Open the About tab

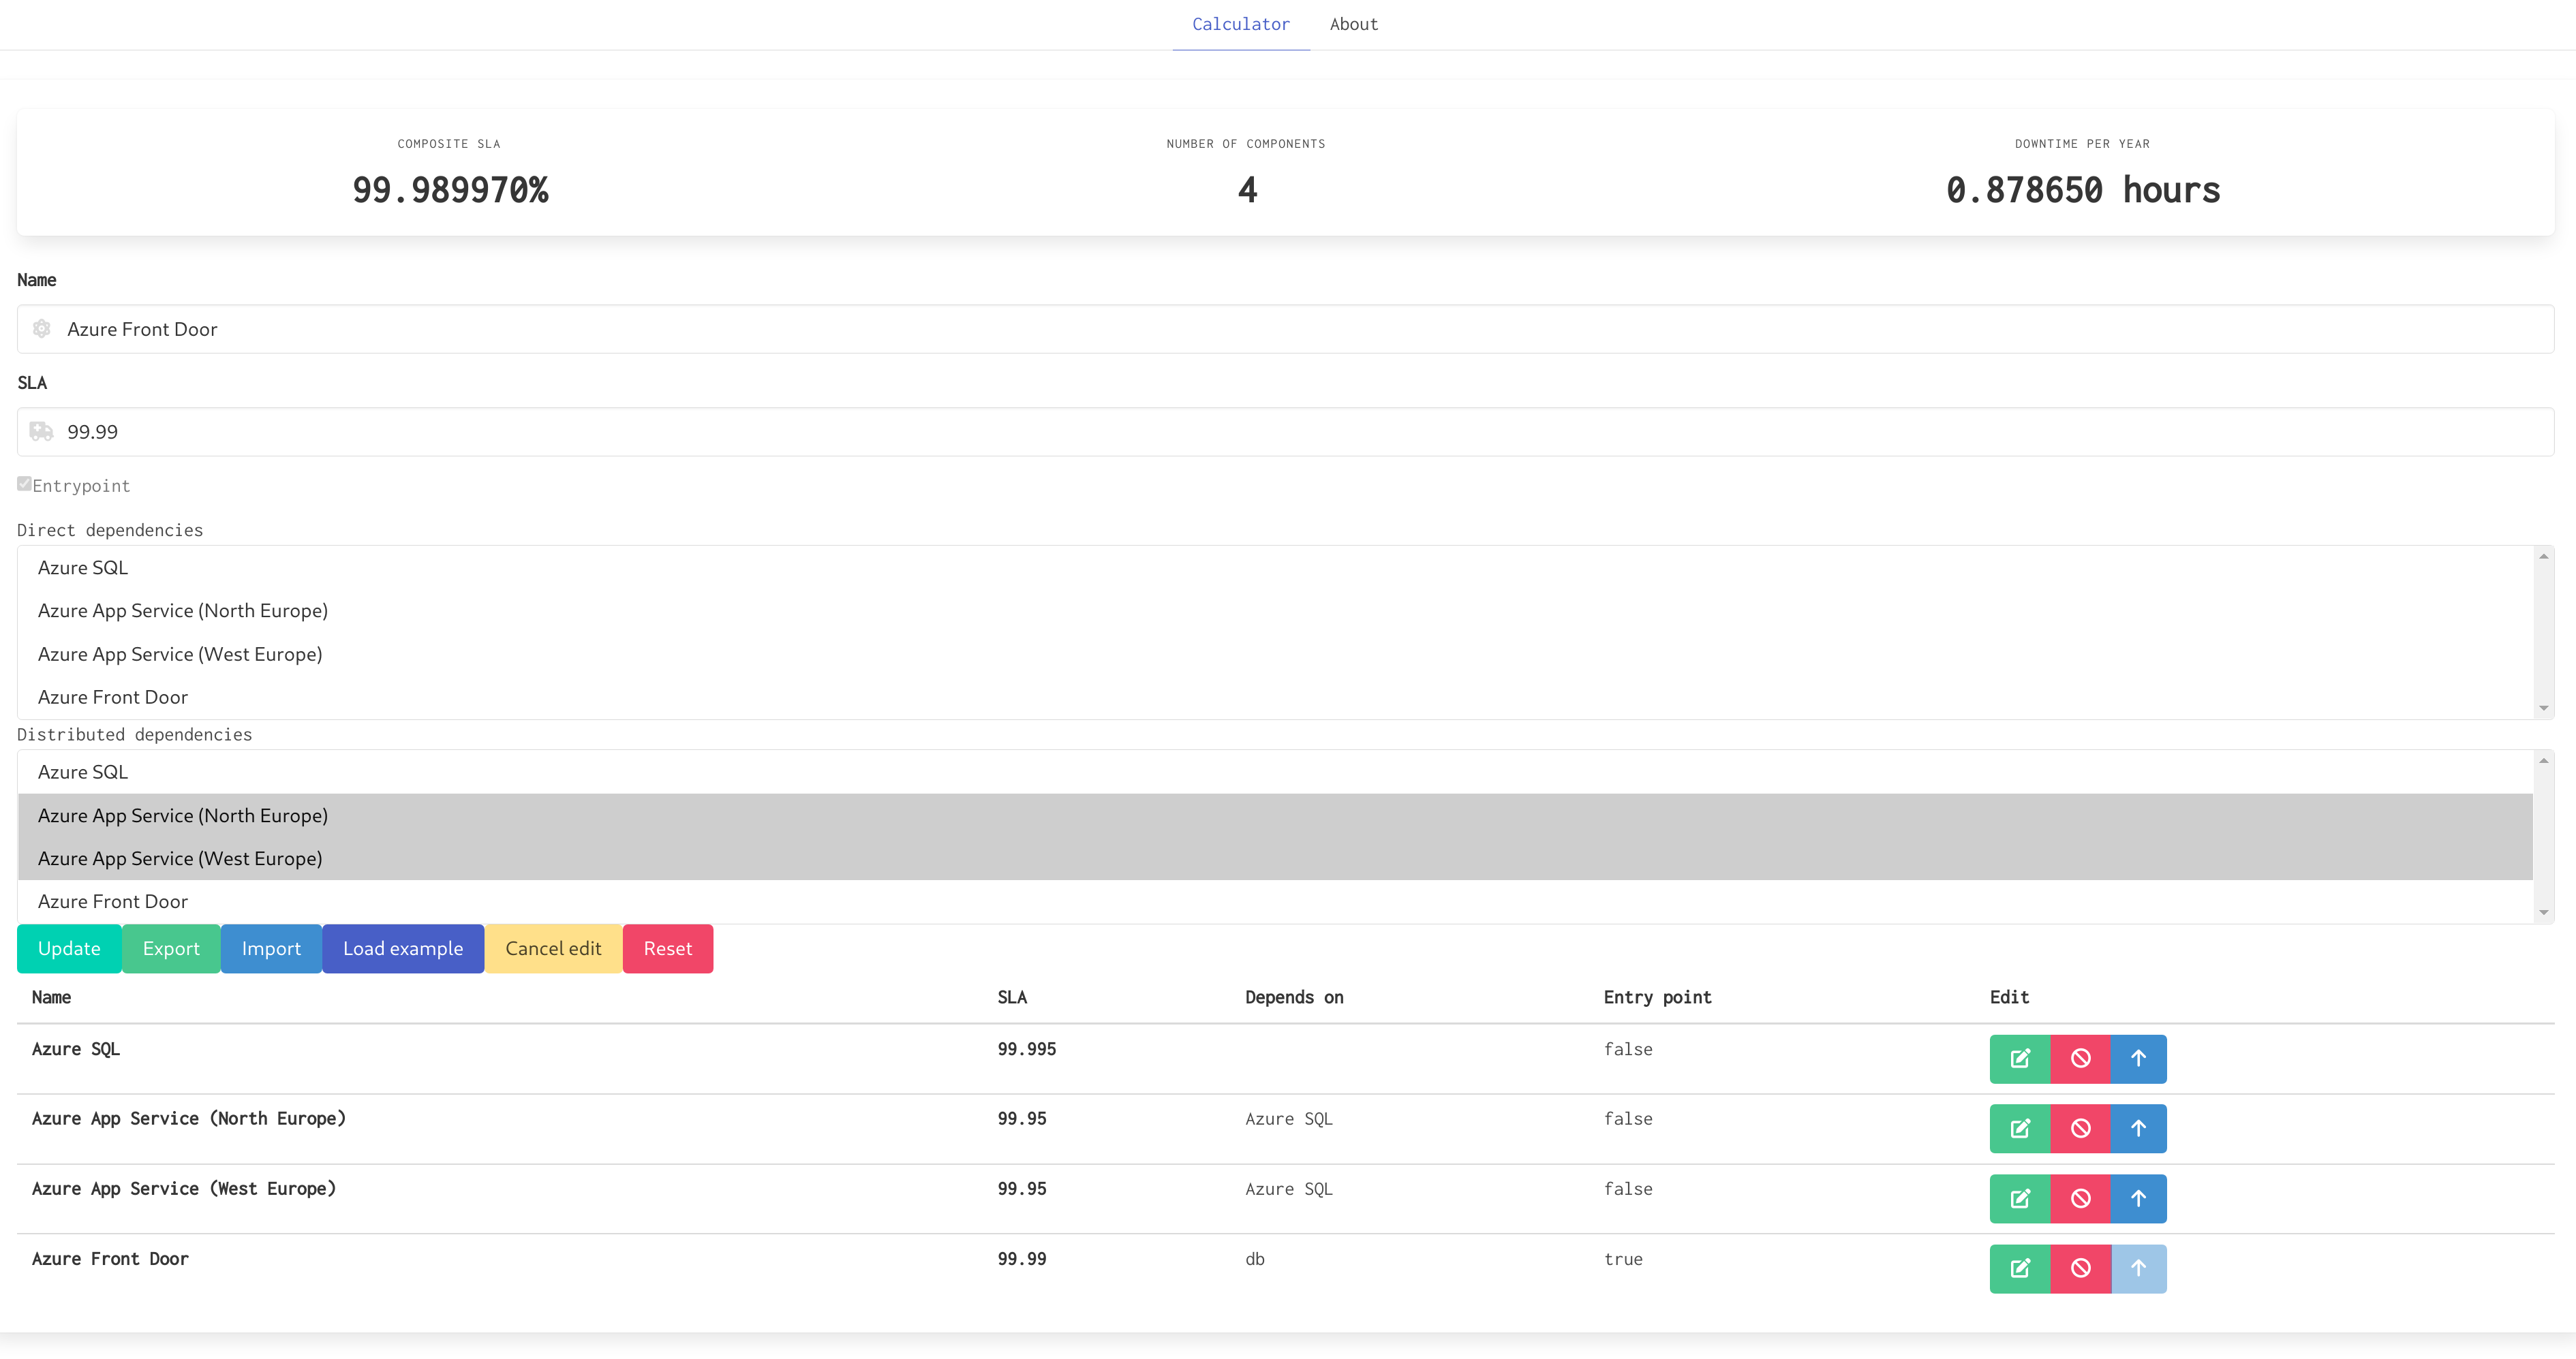[x=1353, y=24]
